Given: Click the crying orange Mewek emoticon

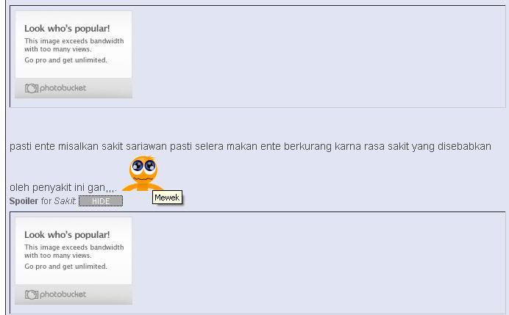Looking at the screenshot, I should (x=143, y=174).
